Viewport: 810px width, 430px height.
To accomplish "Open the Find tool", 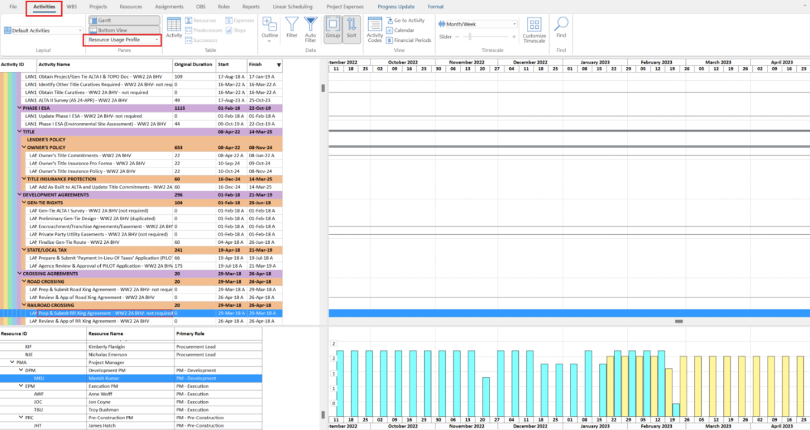I will (561, 25).
